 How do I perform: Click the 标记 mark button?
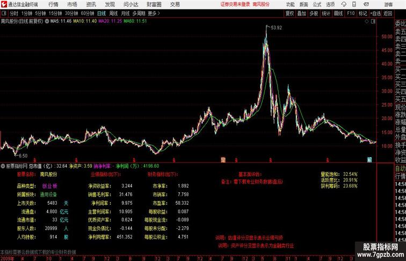pyautogui.click(x=363, y=13)
